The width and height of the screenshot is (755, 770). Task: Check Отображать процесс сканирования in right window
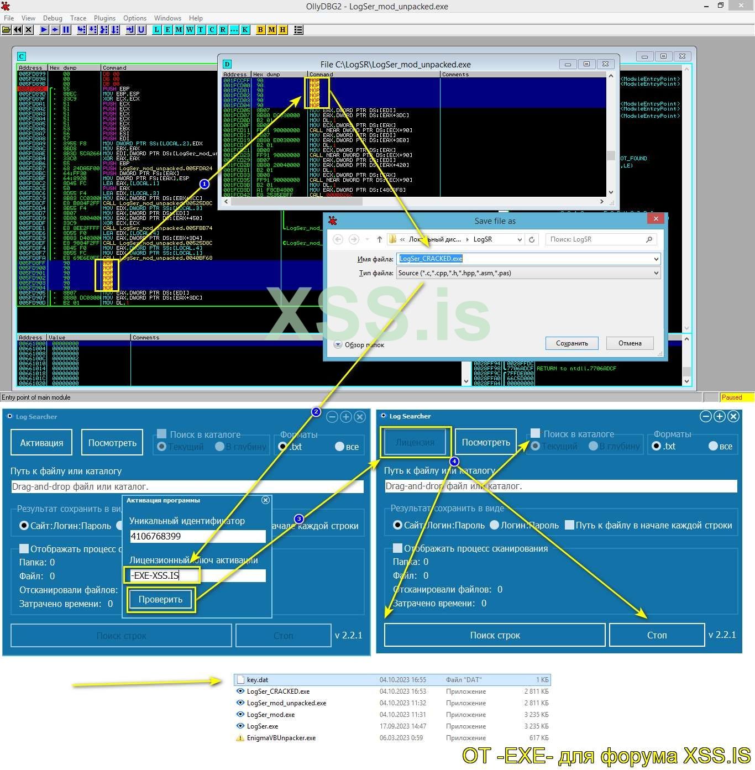coord(397,548)
